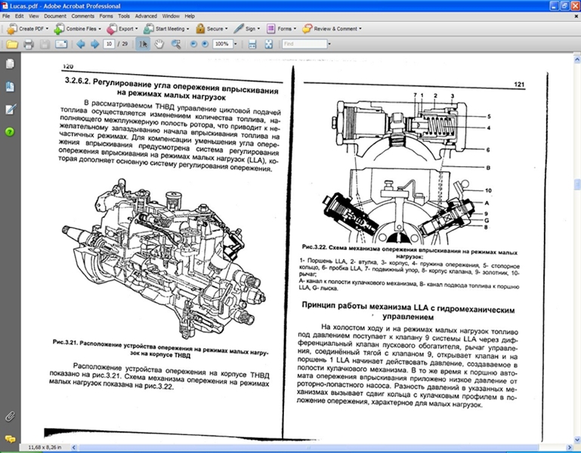This screenshot has height=453, width=581.
Task: Open the Bookmarks panel in the sidebar
Action: point(10,87)
